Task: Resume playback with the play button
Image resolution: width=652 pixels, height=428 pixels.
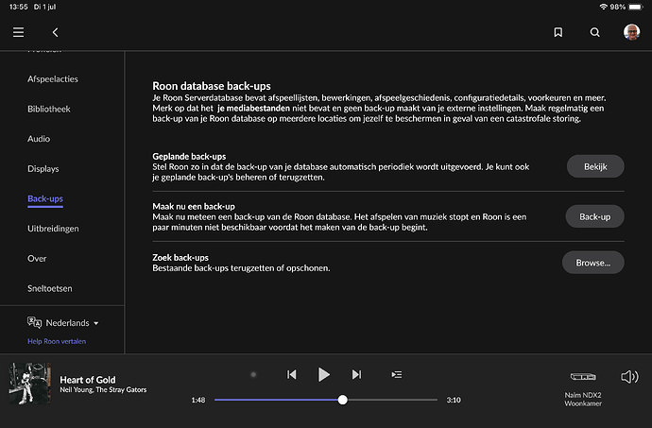Action: pos(323,375)
